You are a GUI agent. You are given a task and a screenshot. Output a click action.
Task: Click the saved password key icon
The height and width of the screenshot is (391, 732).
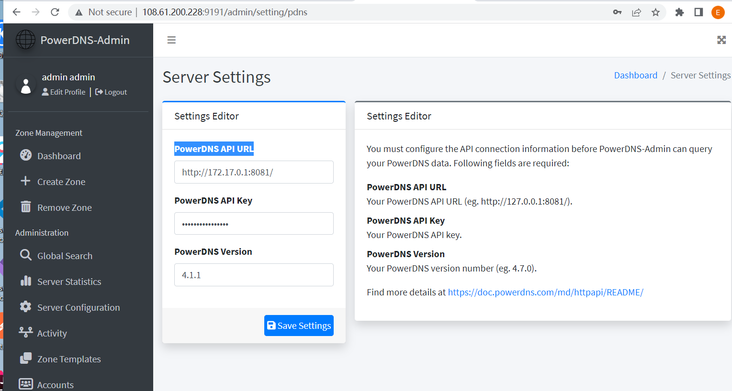click(x=617, y=12)
